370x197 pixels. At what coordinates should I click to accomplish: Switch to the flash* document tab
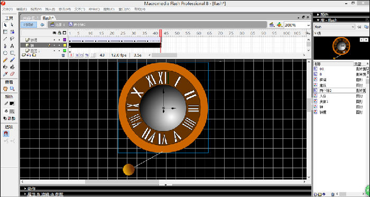coord(49,18)
